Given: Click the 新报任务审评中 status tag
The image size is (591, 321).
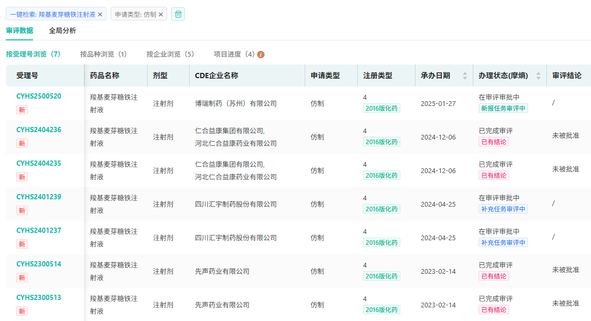Looking at the screenshot, I should [x=503, y=109].
